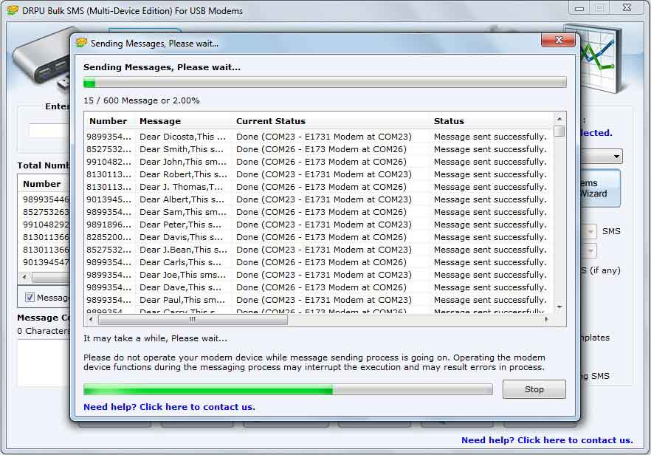Click the Number header in main window list
Viewport: 651px width, 455px height.
click(41, 184)
